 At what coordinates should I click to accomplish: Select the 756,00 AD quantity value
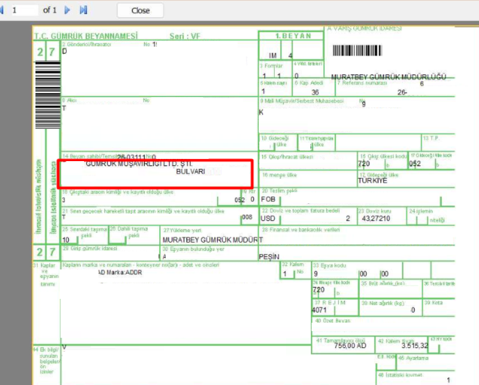pos(349,346)
